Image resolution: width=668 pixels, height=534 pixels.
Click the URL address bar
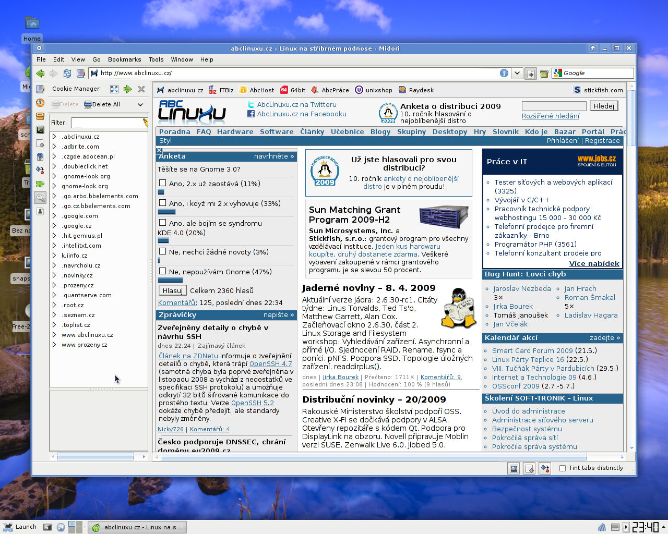[x=299, y=73]
